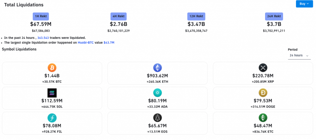Click the EOS coin icon
Viewport: 316px width, 140px height.
coord(157,118)
